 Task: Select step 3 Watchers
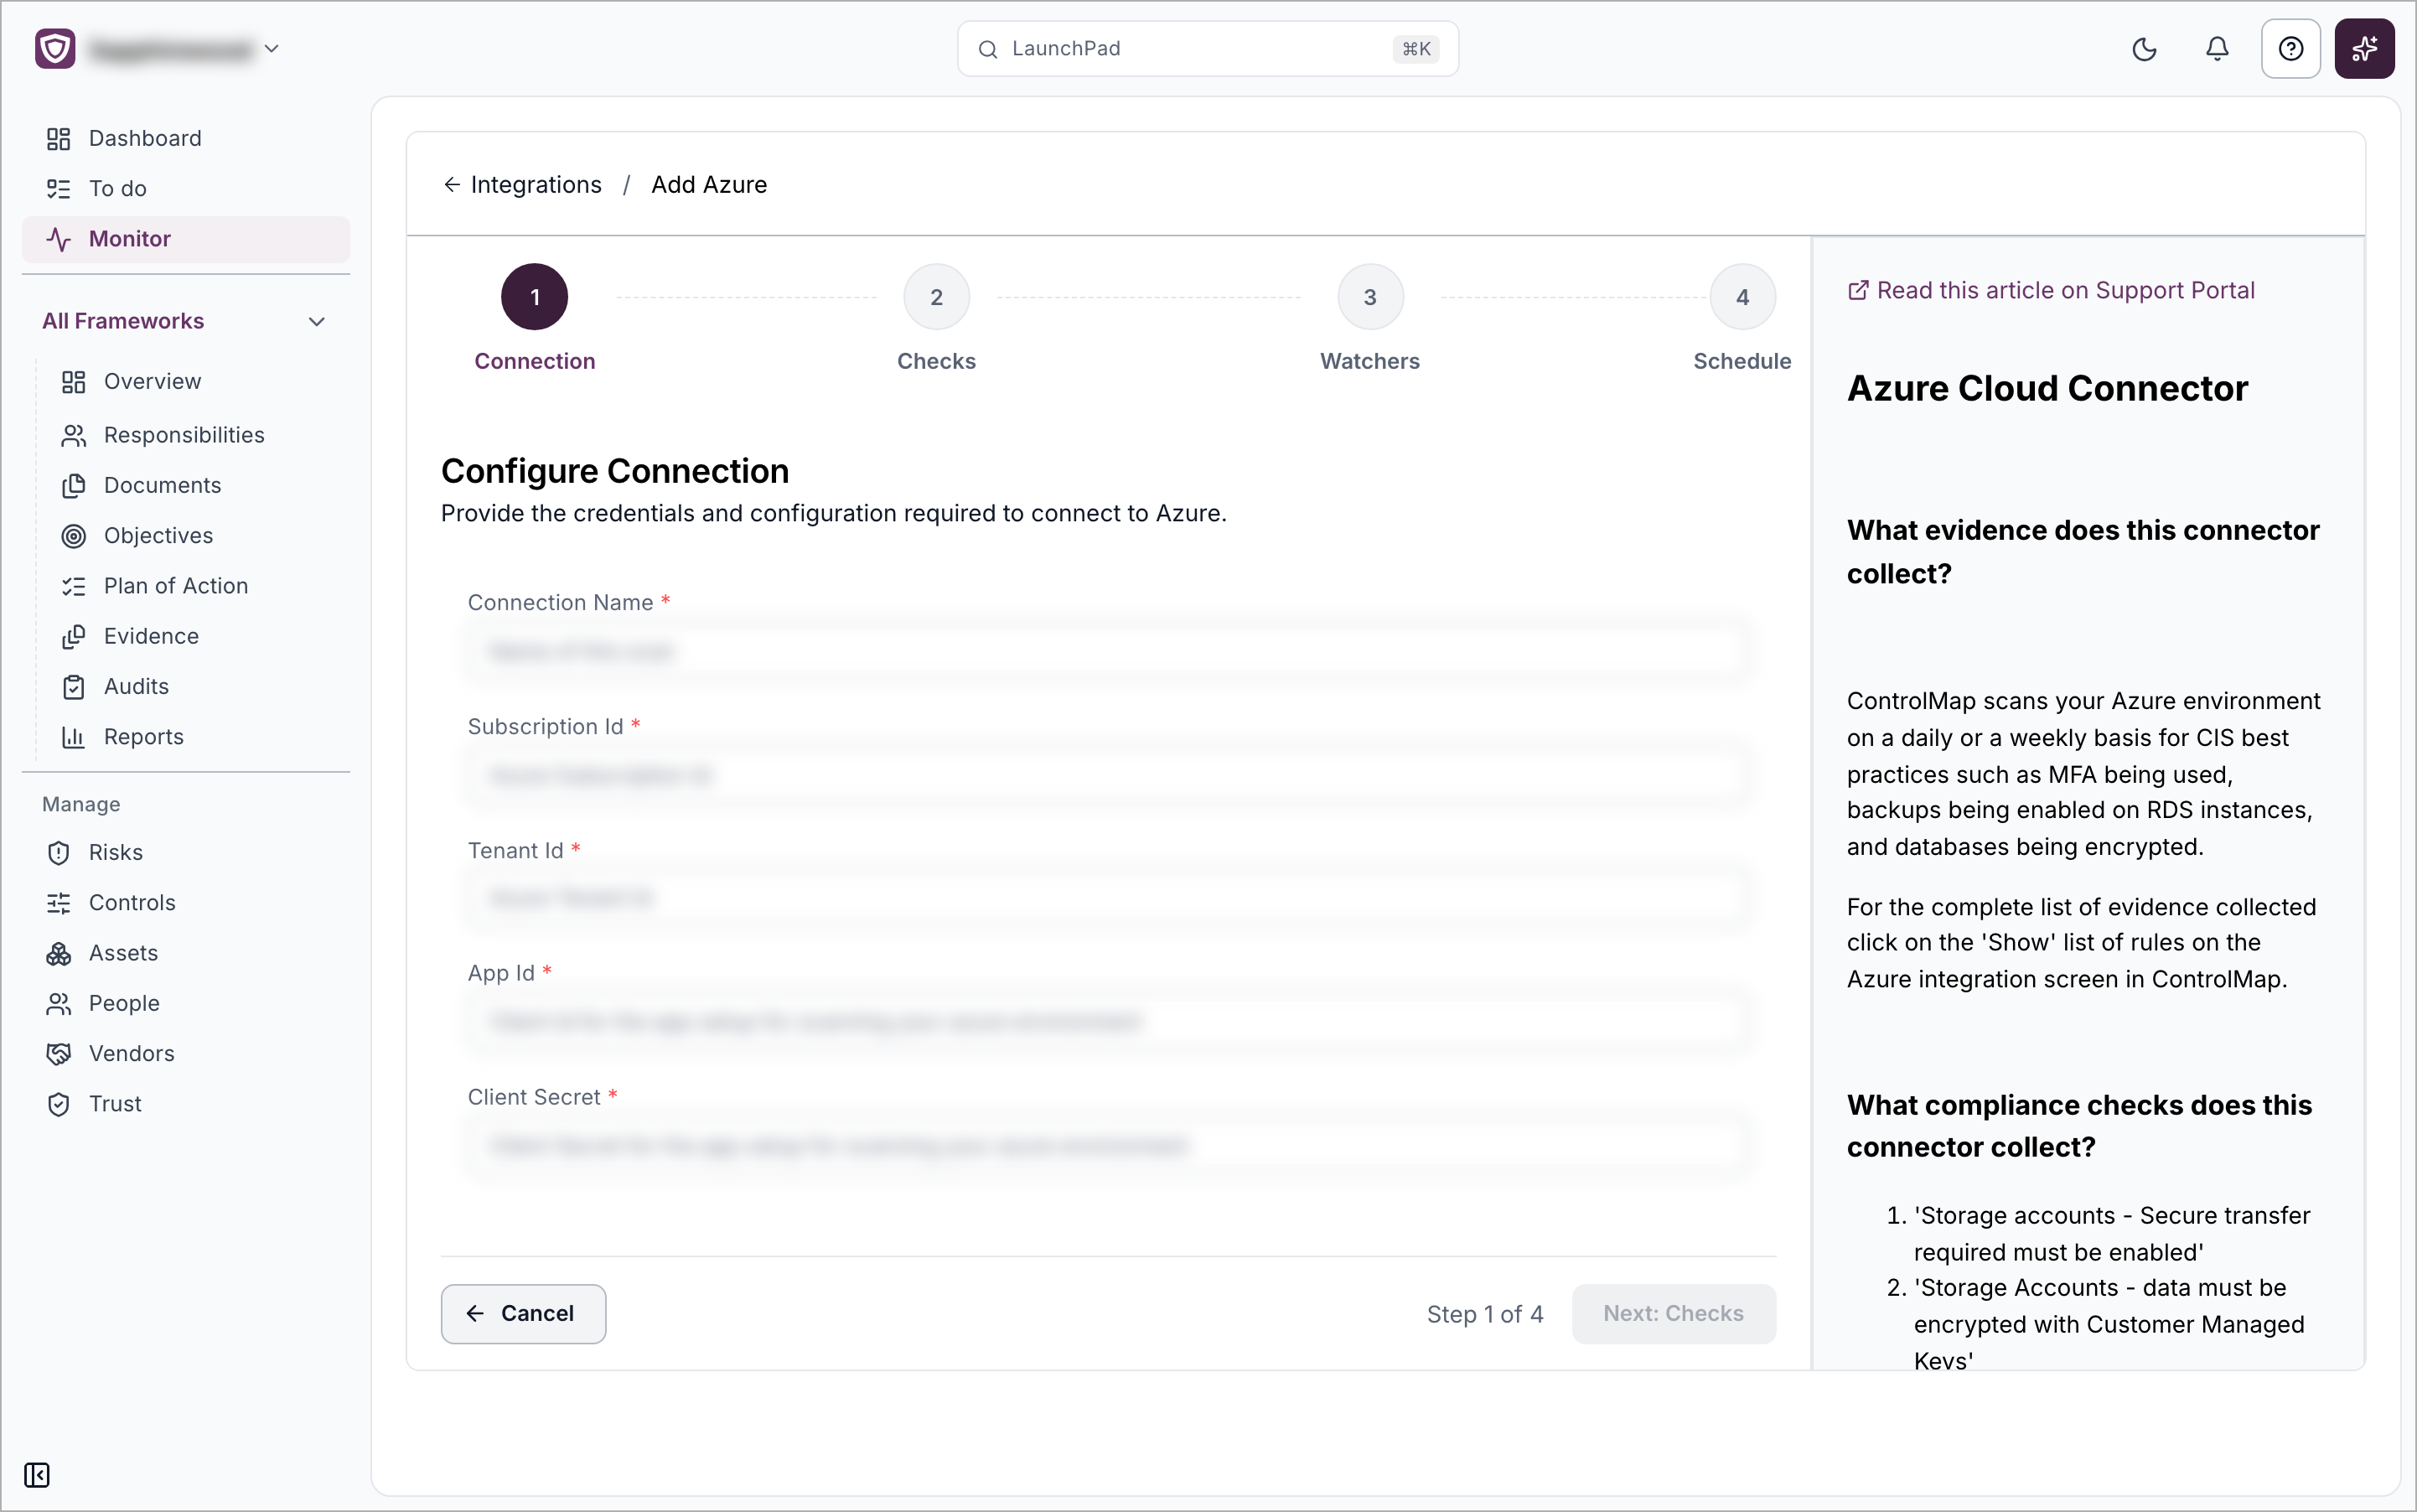(1370, 297)
